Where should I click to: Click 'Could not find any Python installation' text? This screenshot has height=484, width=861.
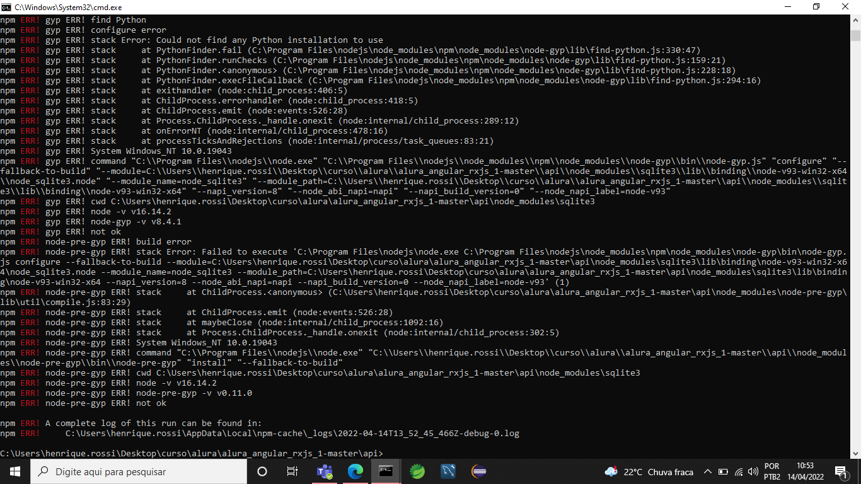(x=270, y=40)
